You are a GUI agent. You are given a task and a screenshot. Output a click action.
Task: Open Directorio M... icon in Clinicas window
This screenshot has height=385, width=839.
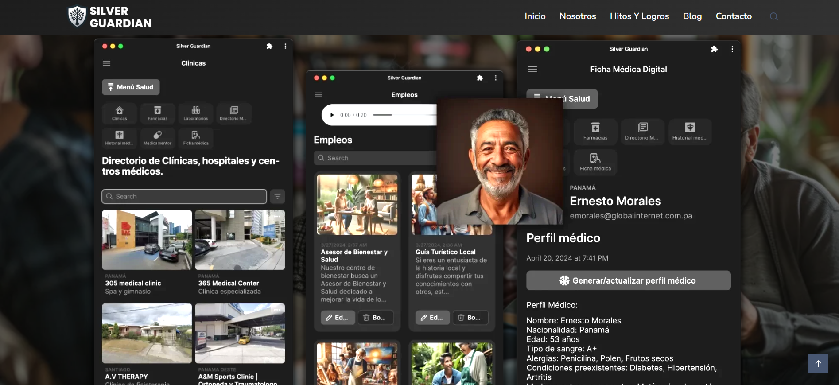[234, 113]
